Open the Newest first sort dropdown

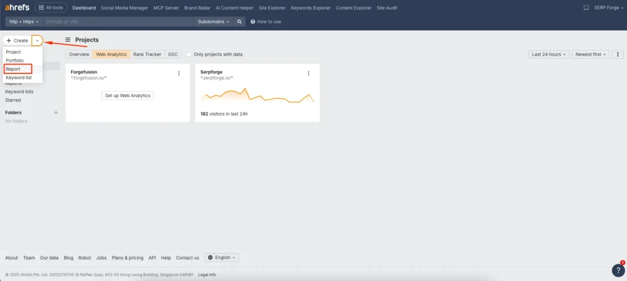[591, 54]
